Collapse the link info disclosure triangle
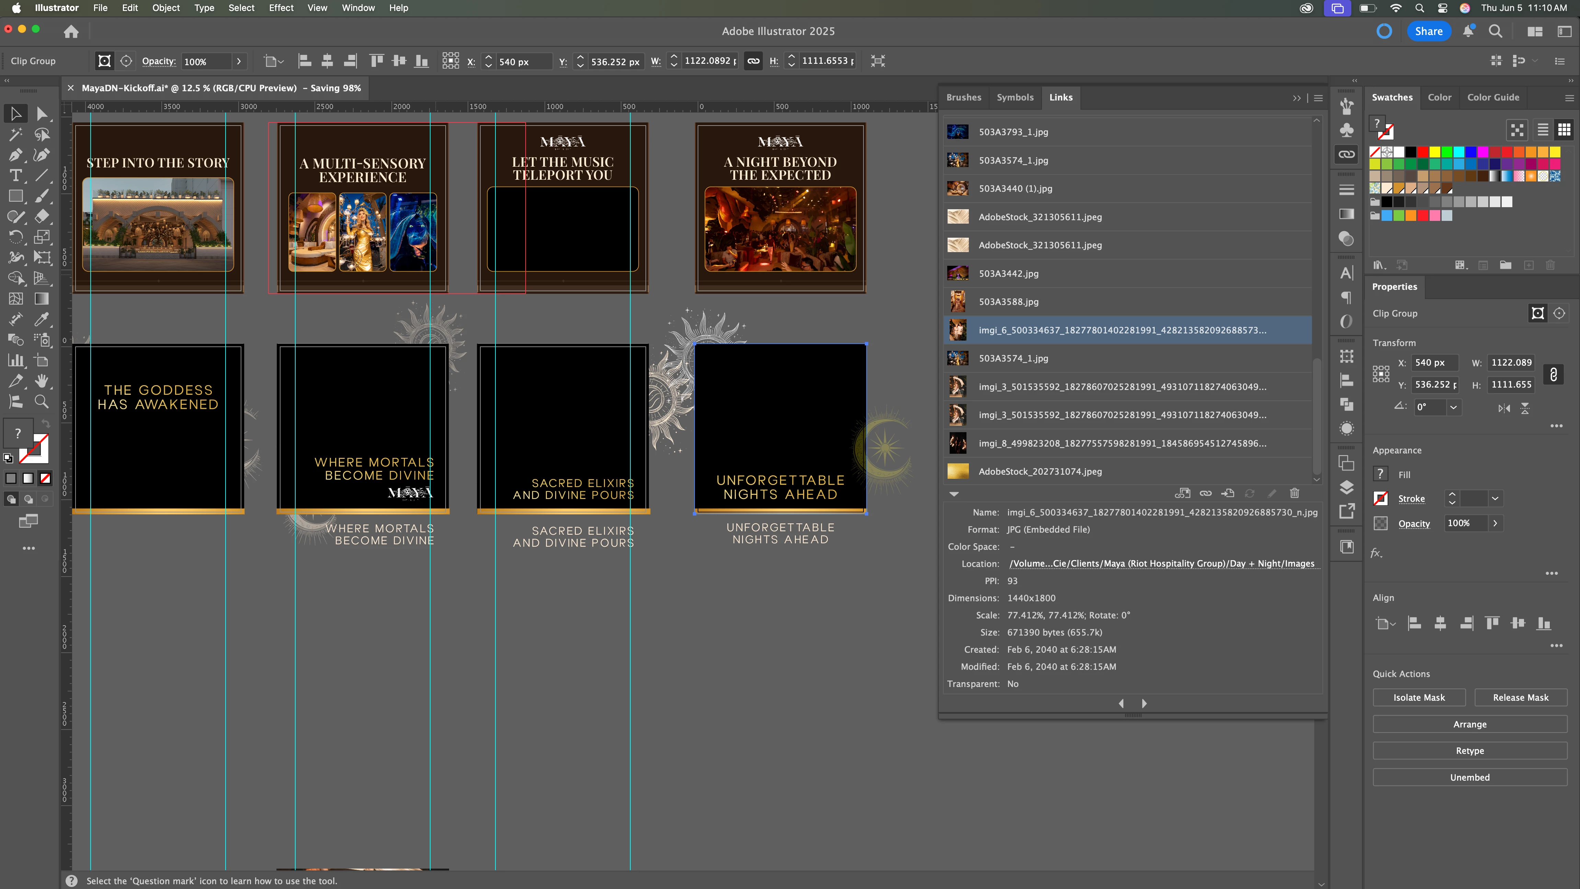This screenshot has height=889, width=1580. (x=954, y=494)
